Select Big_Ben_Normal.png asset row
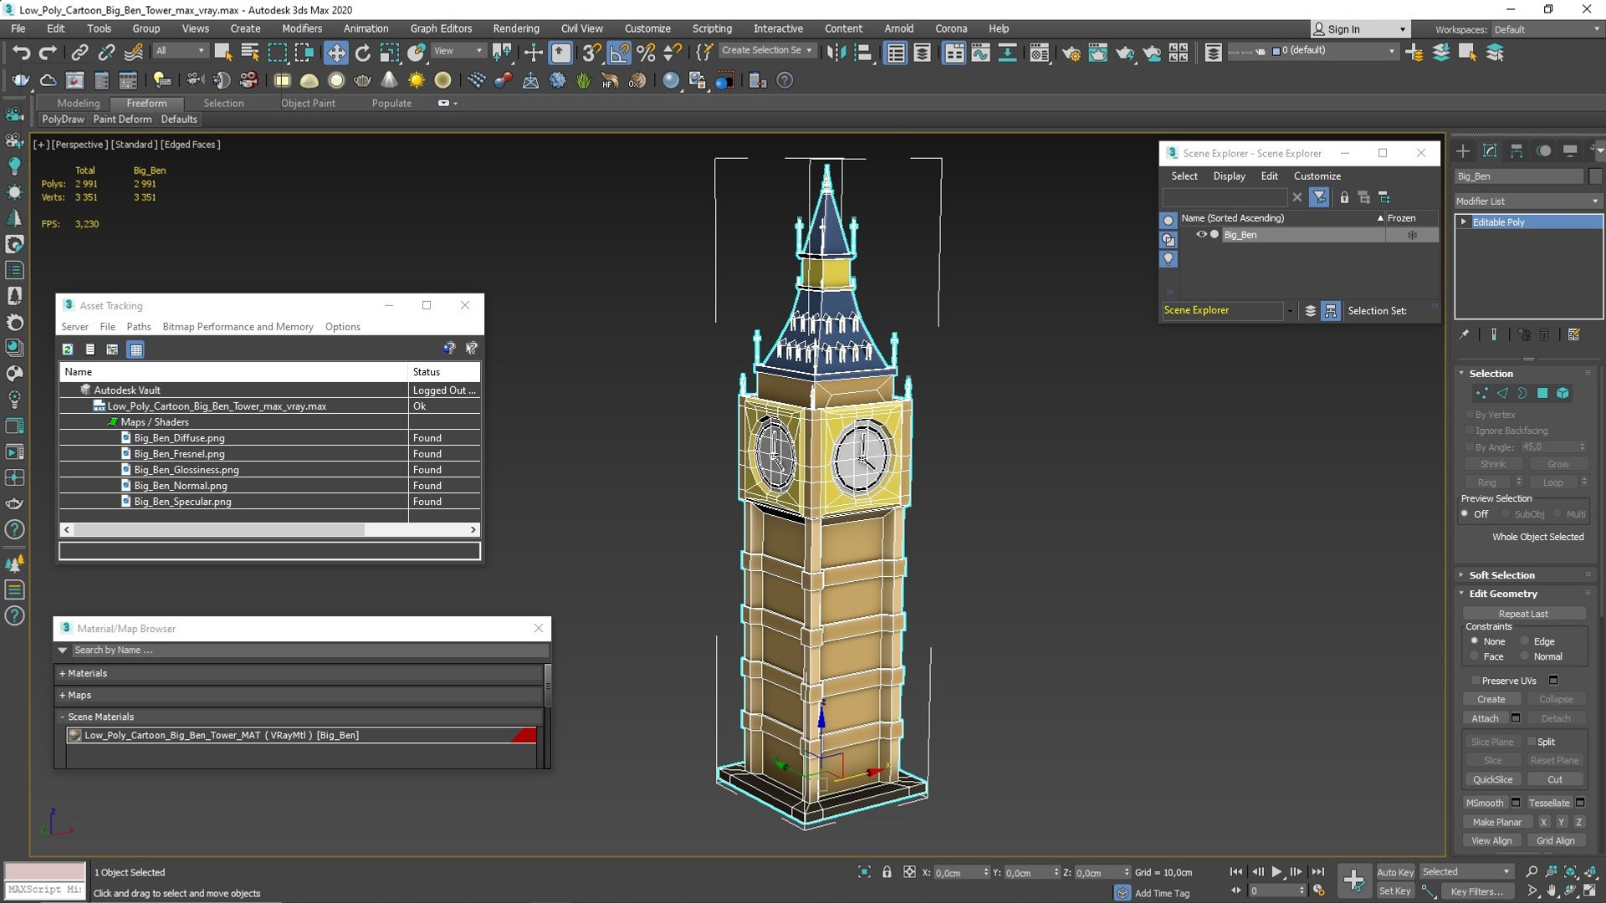This screenshot has height=903, width=1606. pyautogui.click(x=269, y=486)
